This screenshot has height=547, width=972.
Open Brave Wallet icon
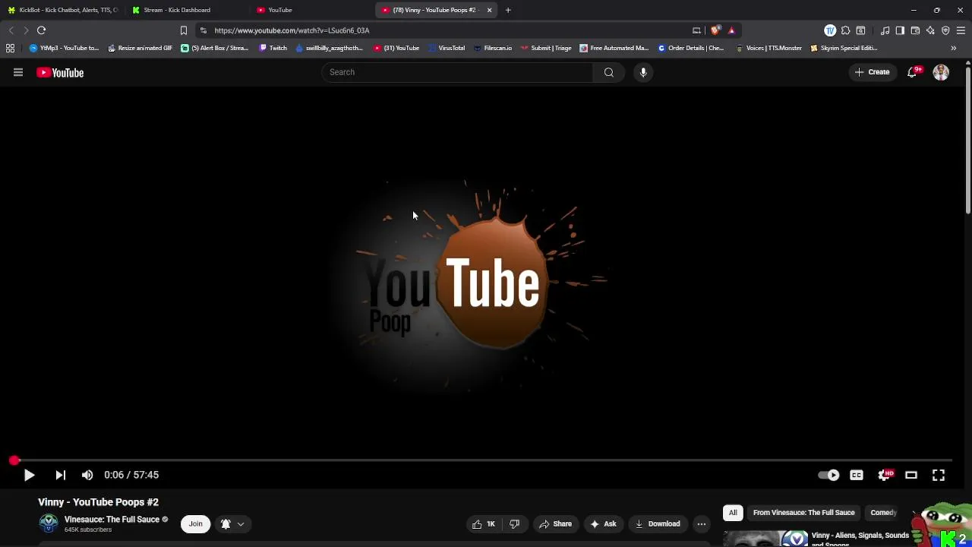(x=915, y=30)
